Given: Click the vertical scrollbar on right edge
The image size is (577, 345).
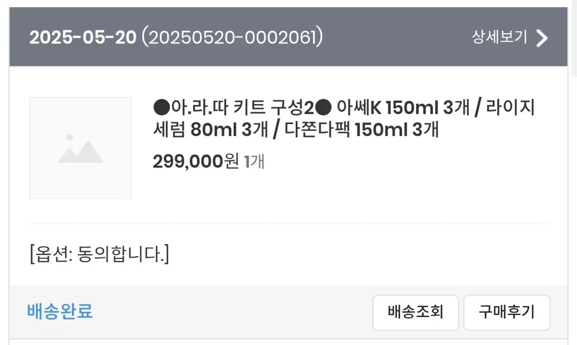Looking at the screenshot, I should point(574,38).
